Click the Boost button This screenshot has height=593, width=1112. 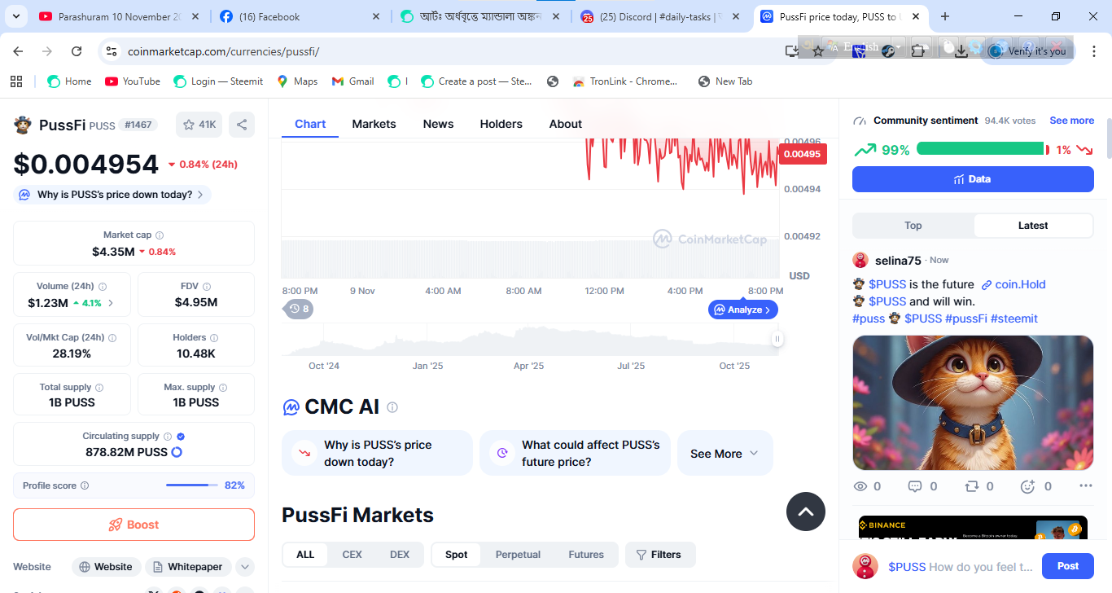pyautogui.click(x=134, y=525)
